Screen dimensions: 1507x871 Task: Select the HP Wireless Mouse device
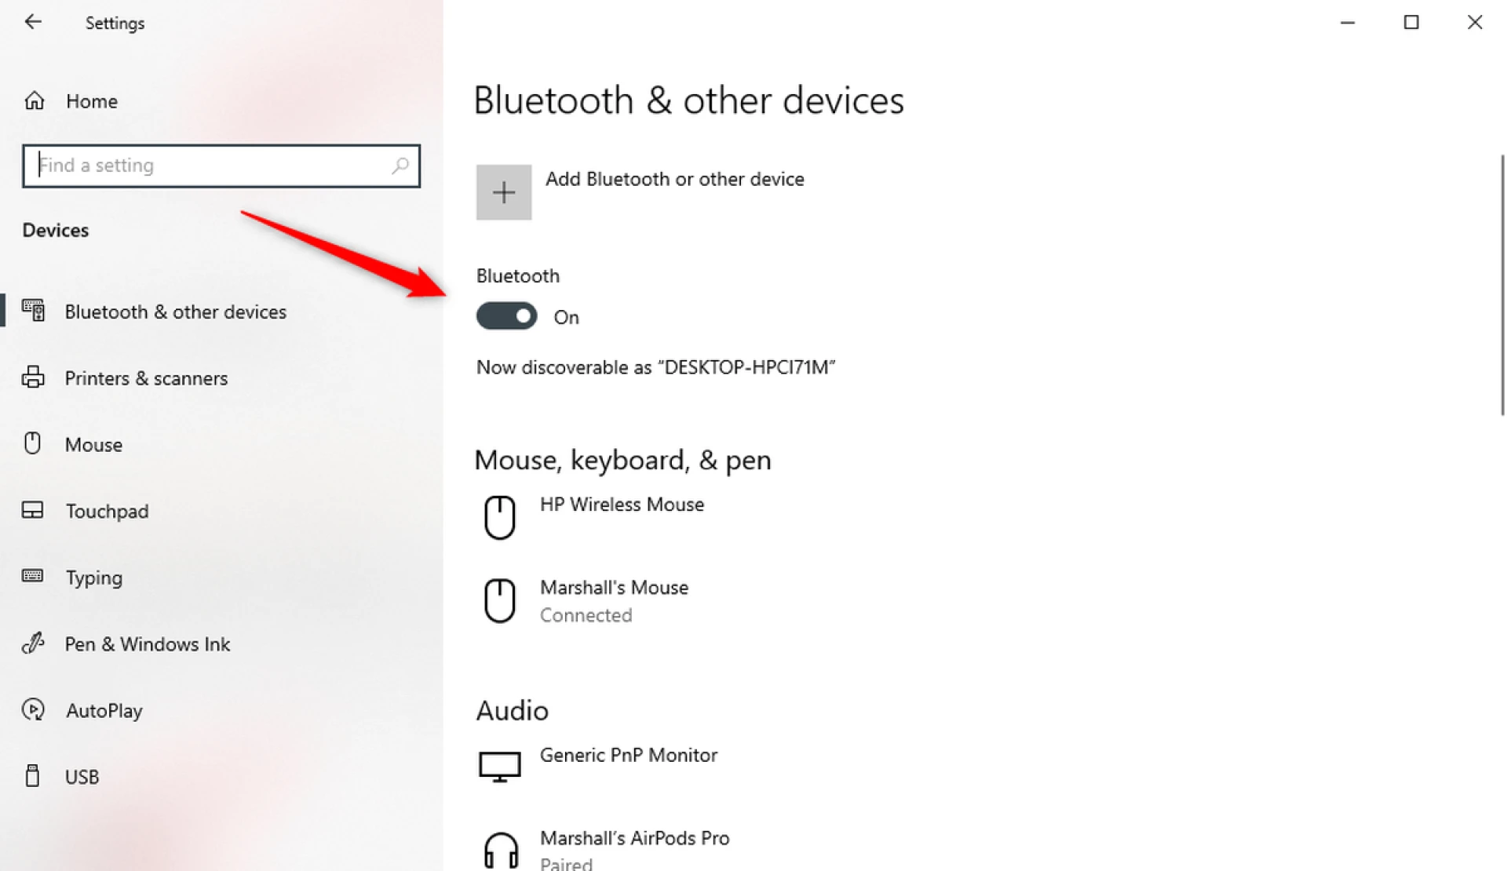[622, 505]
